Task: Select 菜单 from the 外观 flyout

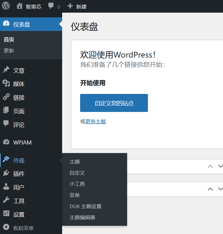Action: [x=75, y=195]
